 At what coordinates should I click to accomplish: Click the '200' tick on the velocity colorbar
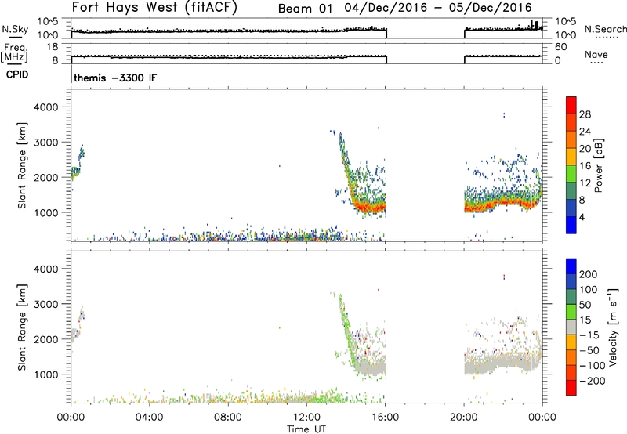(589, 274)
